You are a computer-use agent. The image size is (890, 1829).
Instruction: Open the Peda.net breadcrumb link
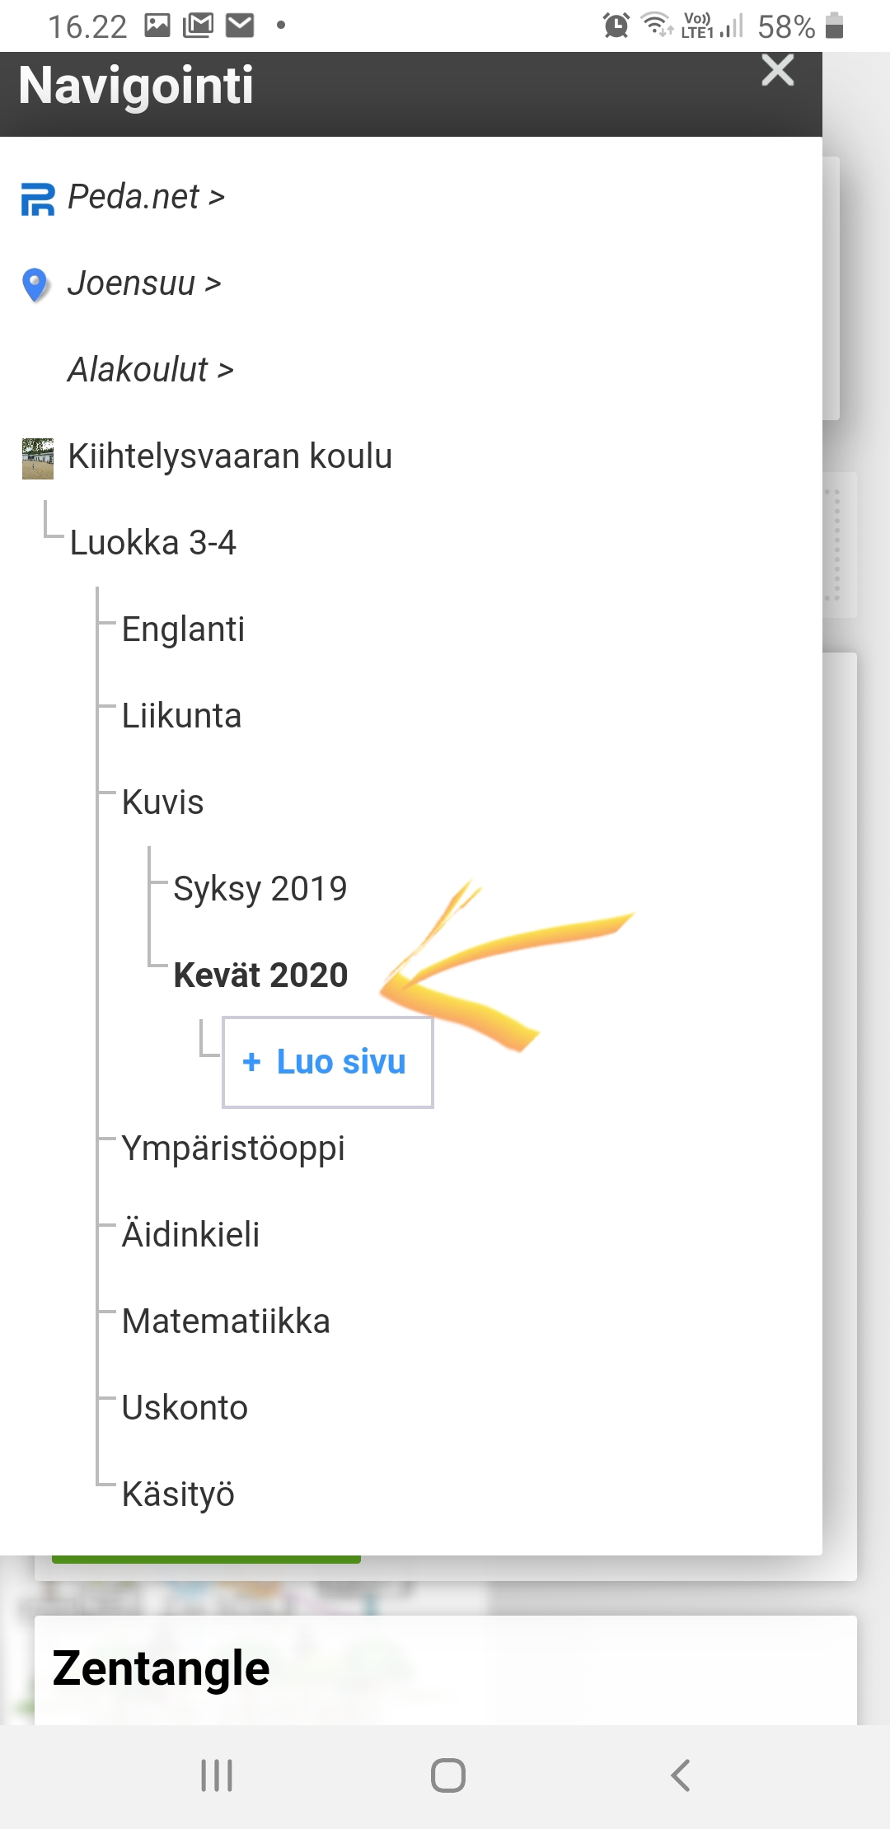point(146,198)
